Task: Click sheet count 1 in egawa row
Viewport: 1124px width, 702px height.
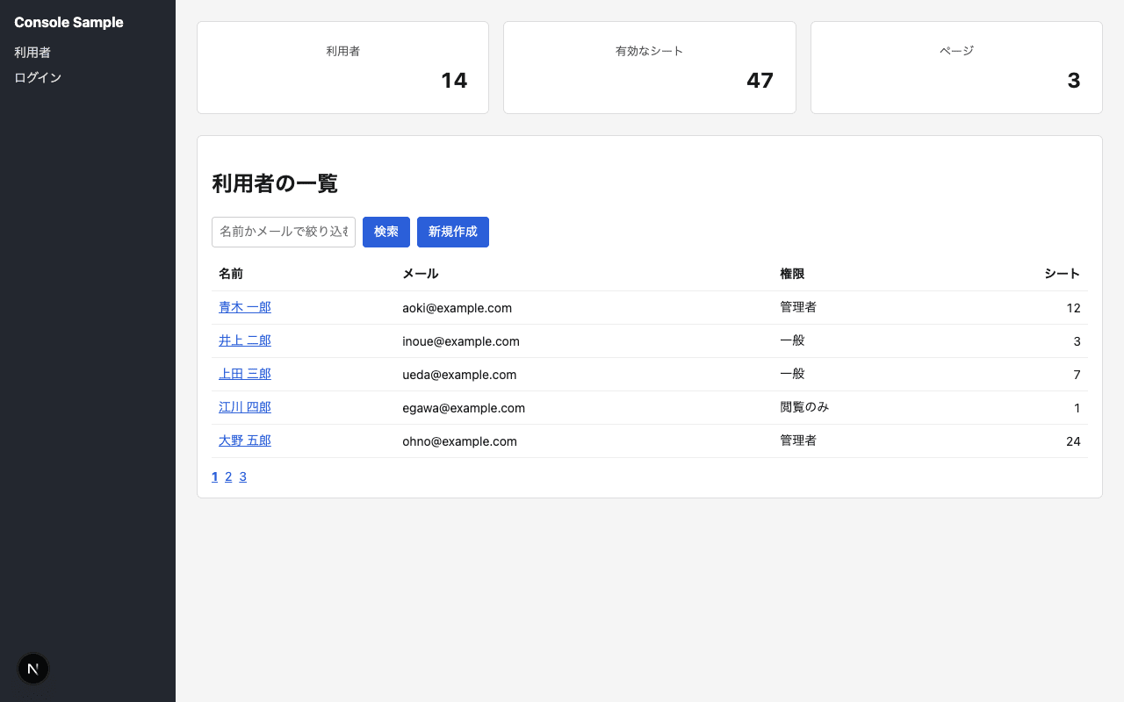Action: (1077, 408)
